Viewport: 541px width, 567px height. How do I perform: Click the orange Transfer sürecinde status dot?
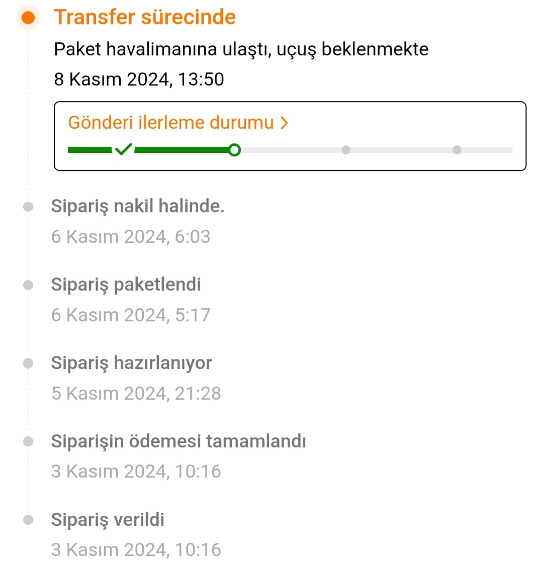point(29,18)
